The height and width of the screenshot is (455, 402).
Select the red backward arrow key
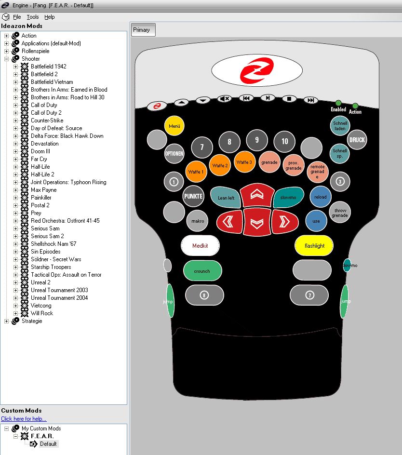tap(257, 223)
